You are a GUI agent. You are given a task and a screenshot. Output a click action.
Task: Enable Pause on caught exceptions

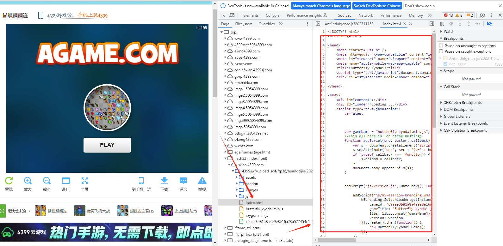(x=441, y=51)
